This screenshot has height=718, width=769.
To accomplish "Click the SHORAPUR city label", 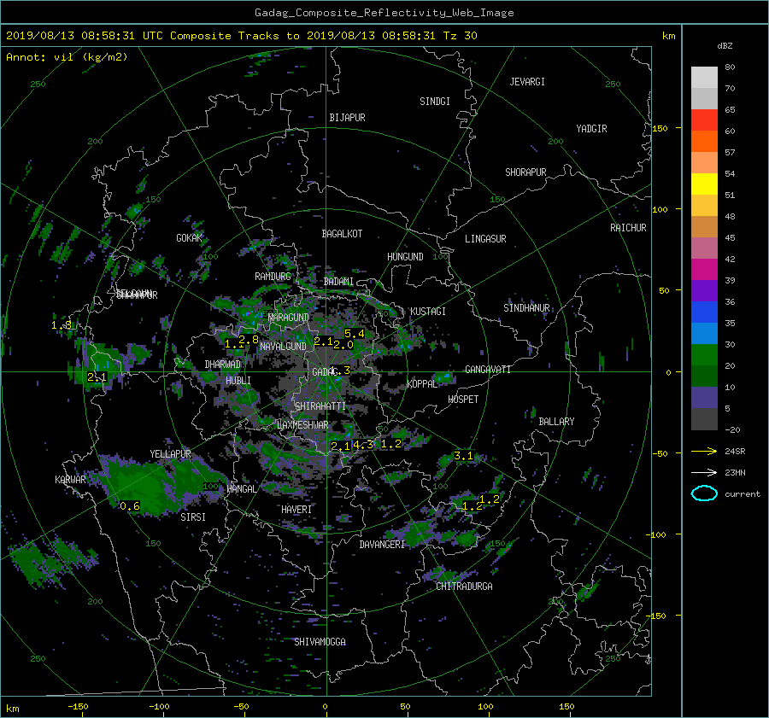I will pos(525,172).
